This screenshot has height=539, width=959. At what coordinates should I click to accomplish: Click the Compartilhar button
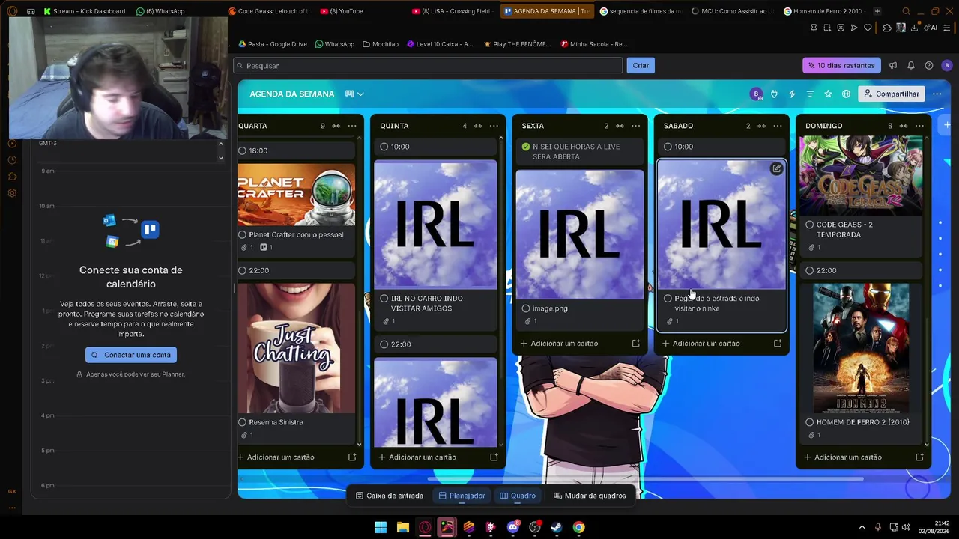(892, 94)
